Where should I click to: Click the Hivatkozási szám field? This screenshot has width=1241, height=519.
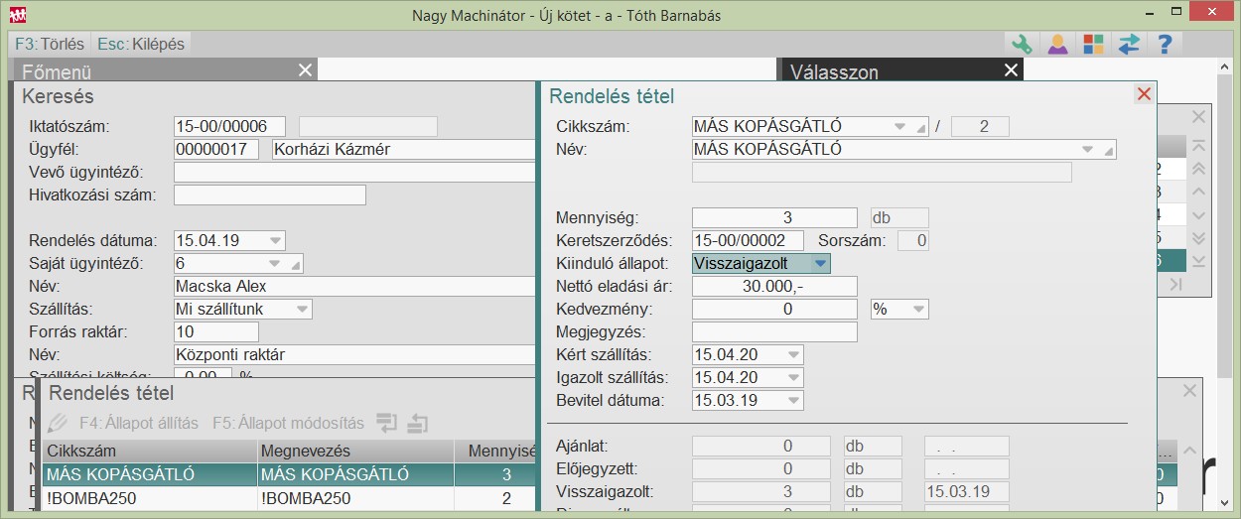(x=270, y=195)
